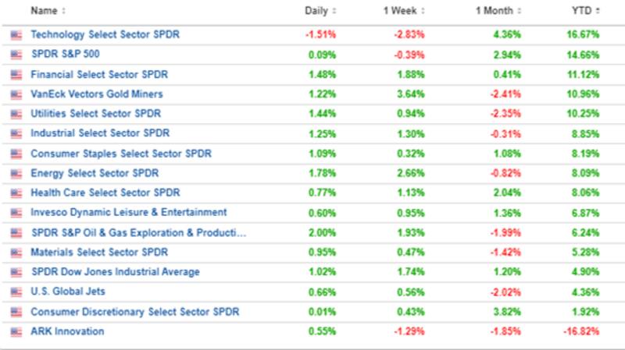The height and width of the screenshot is (350, 625).
Task: Click the flag icon beside Technology Select Sector SPDR
Action: tap(16, 35)
